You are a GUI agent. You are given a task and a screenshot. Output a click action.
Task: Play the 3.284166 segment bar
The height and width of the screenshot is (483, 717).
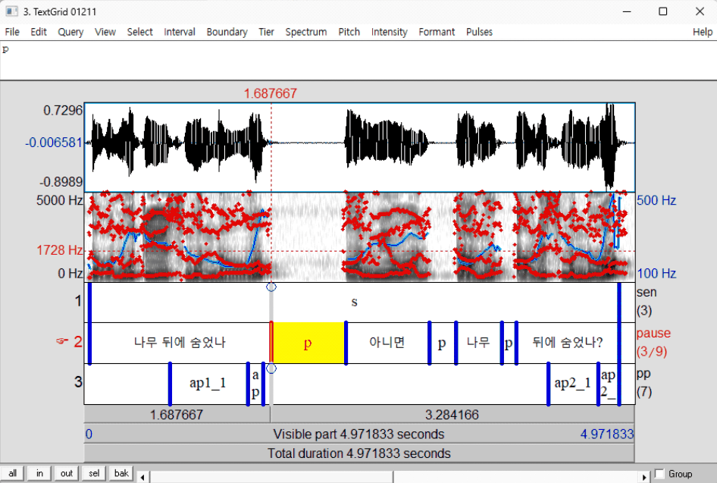coord(452,415)
